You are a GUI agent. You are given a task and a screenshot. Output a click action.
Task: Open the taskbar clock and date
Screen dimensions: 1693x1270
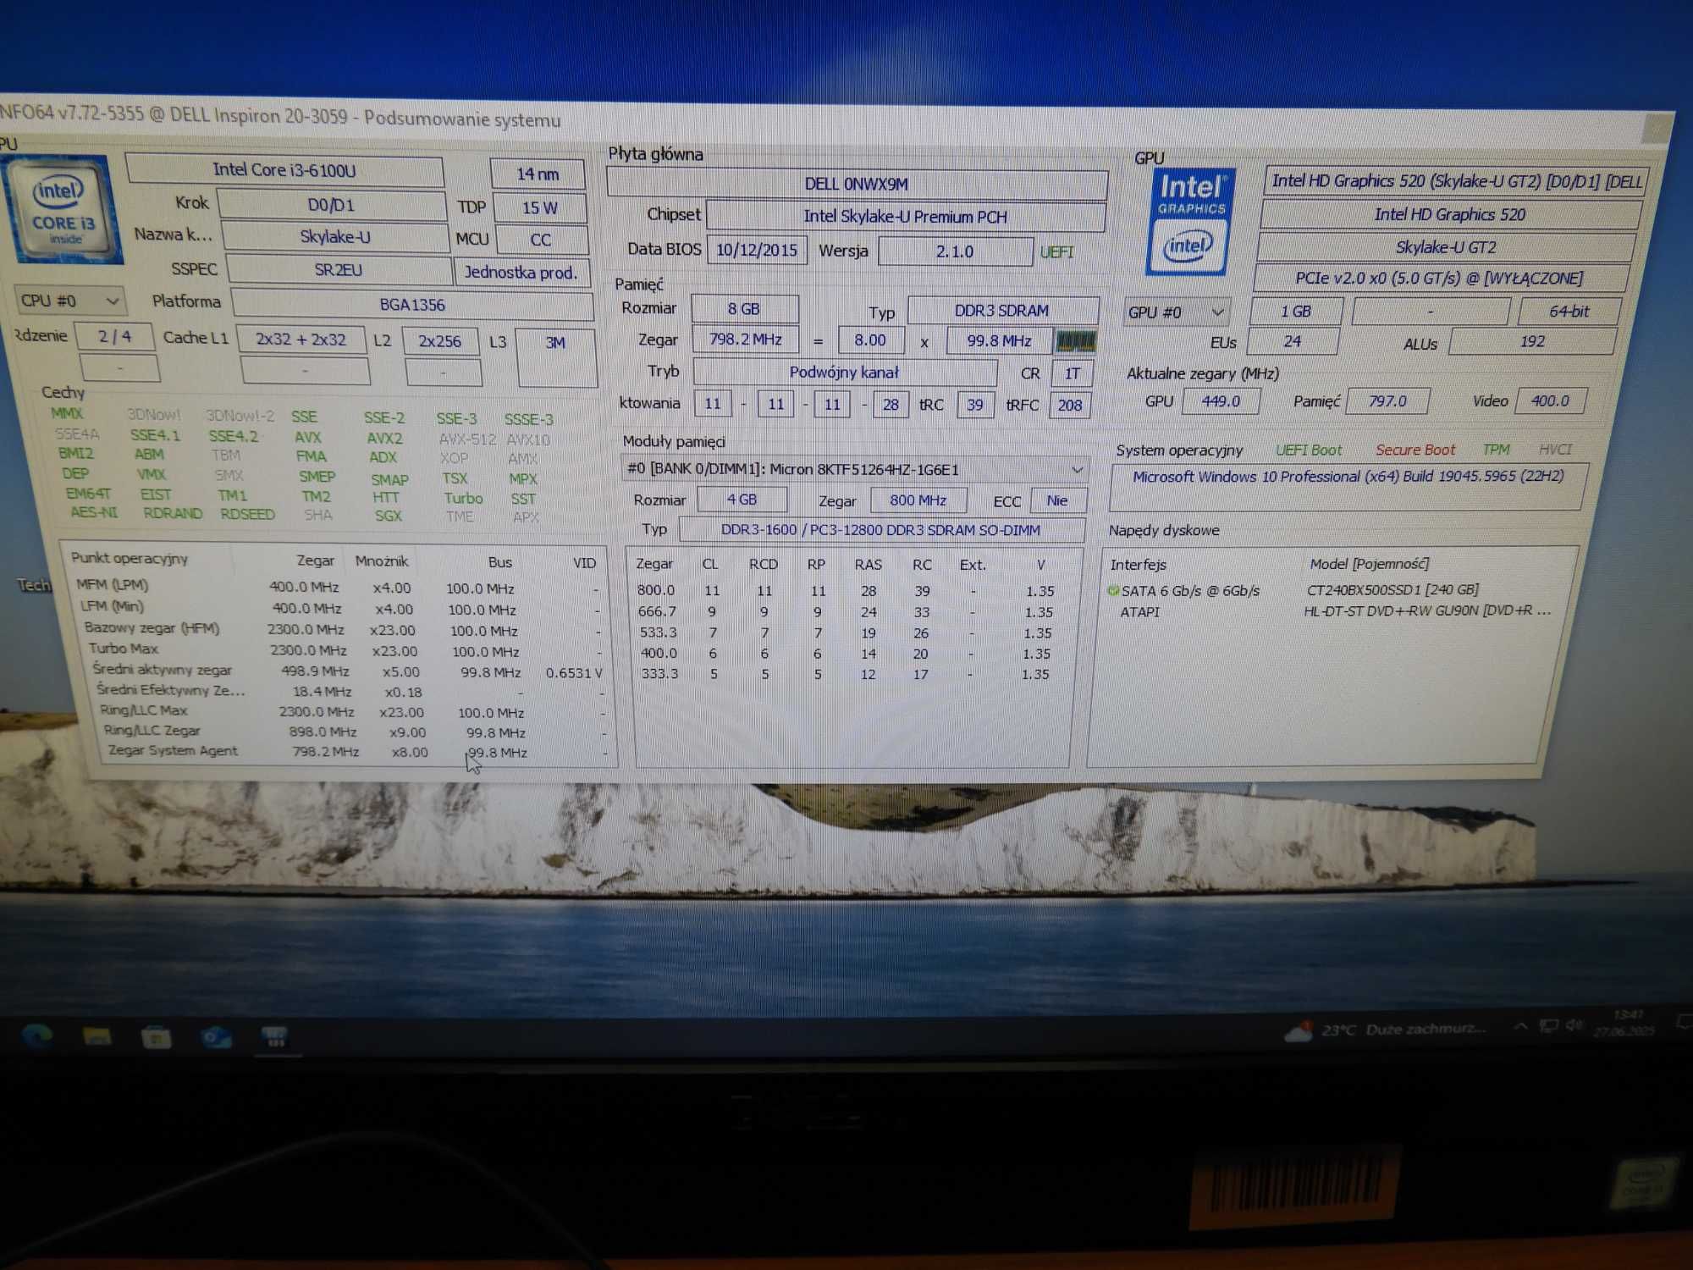point(1624,1023)
